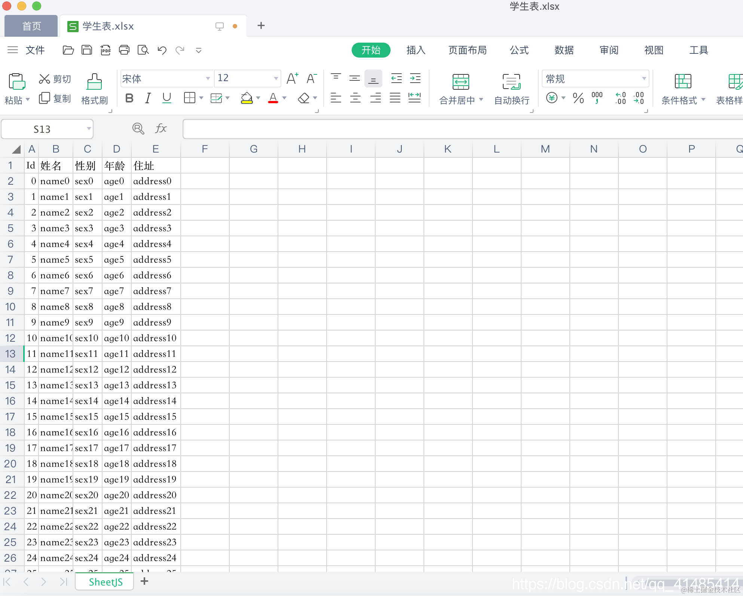Click the percent style icon
This screenshot has width=743, height=596.
point(578,98)
